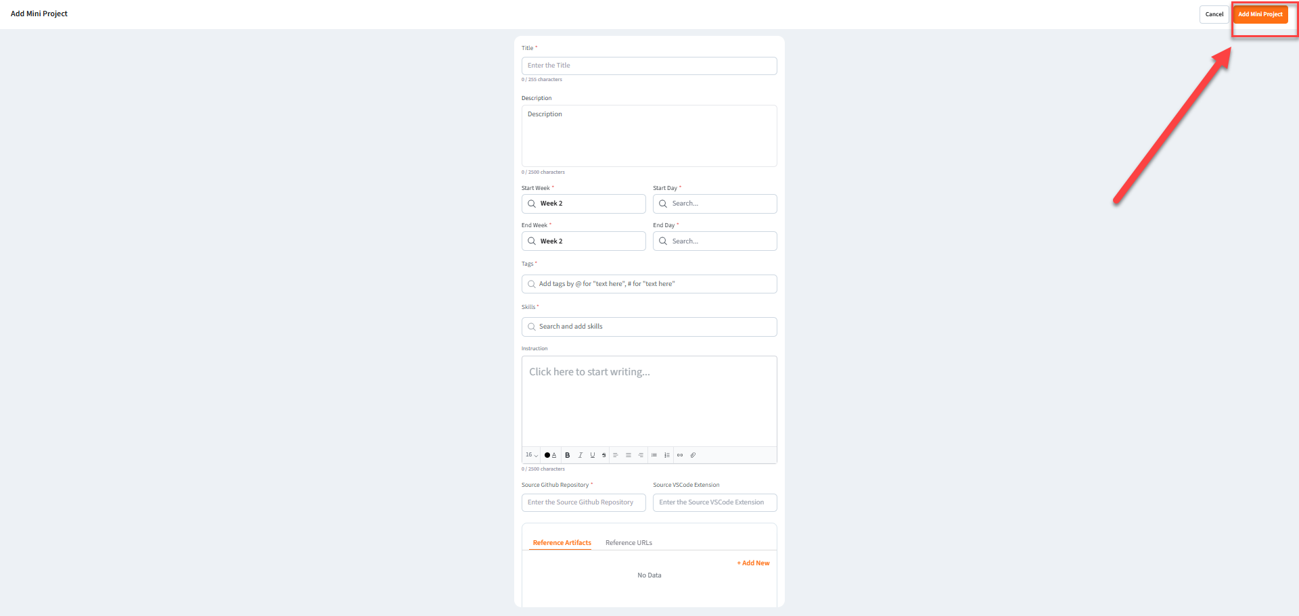Open the Start Week dropdown
1299x616 pixels.
click(x=583, y=204)
